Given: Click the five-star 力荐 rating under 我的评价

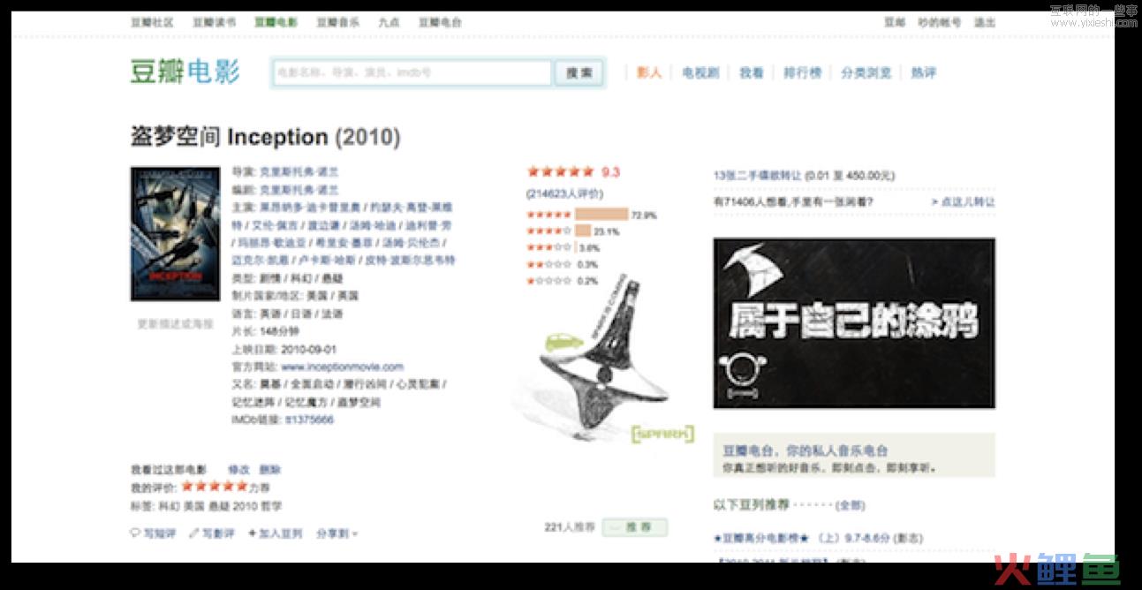Looking at the screenshot, I should click(x=214, y=487).
